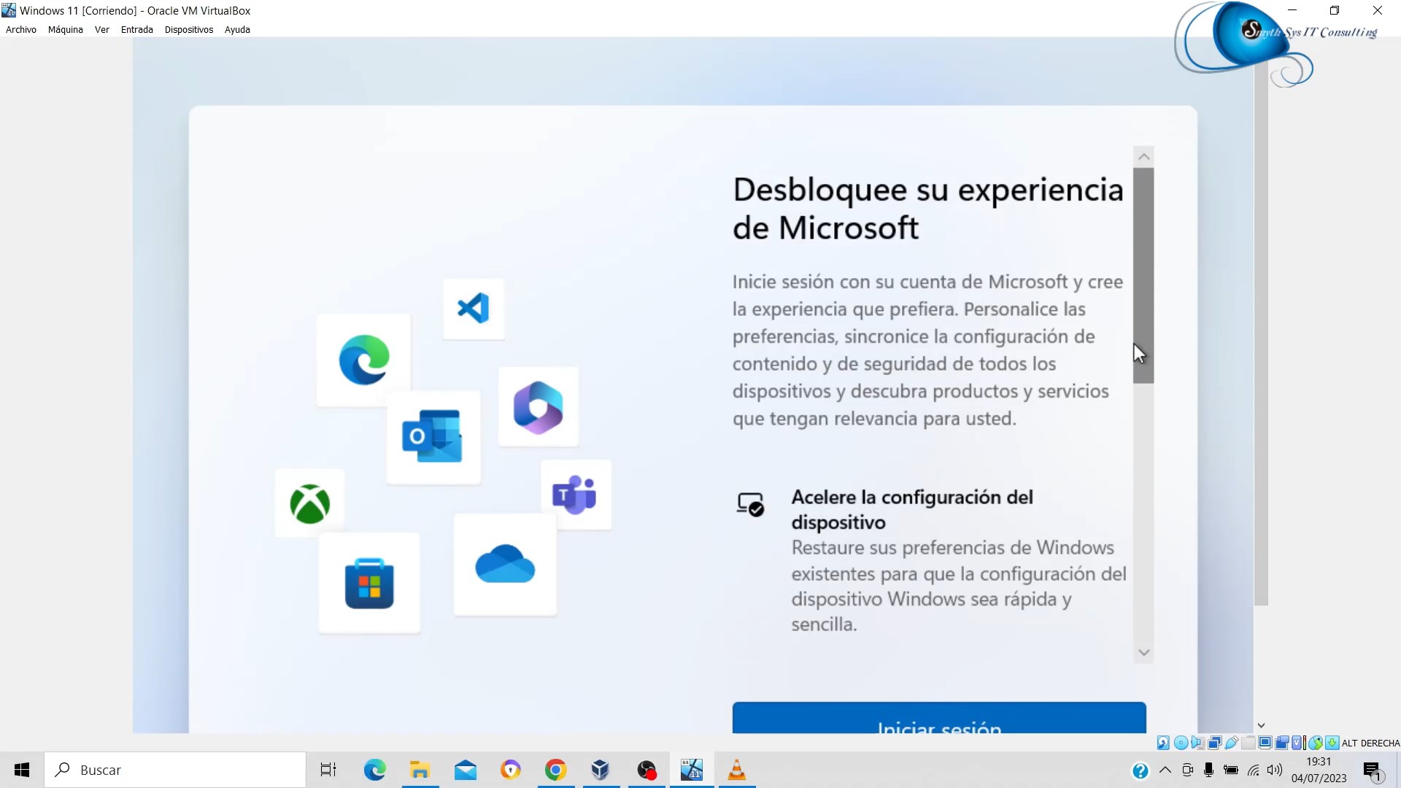Viewport: 1401px width, 788px height.
Task: Click the dialog scrollbar up arrow
Action: [1143, 157]
